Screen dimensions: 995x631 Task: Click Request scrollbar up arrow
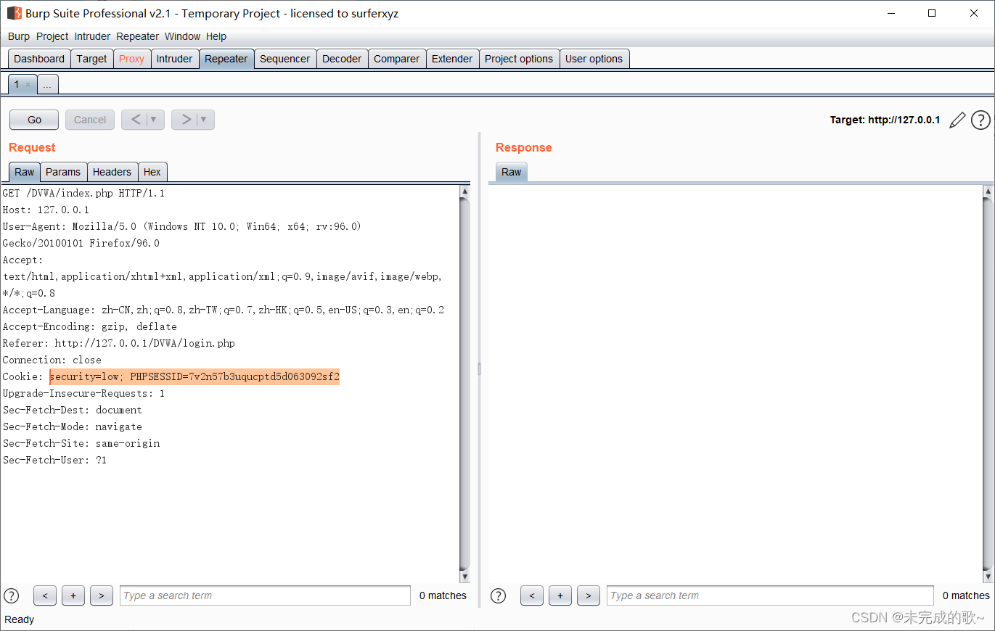pyautogui.click(x=465, y=191)
